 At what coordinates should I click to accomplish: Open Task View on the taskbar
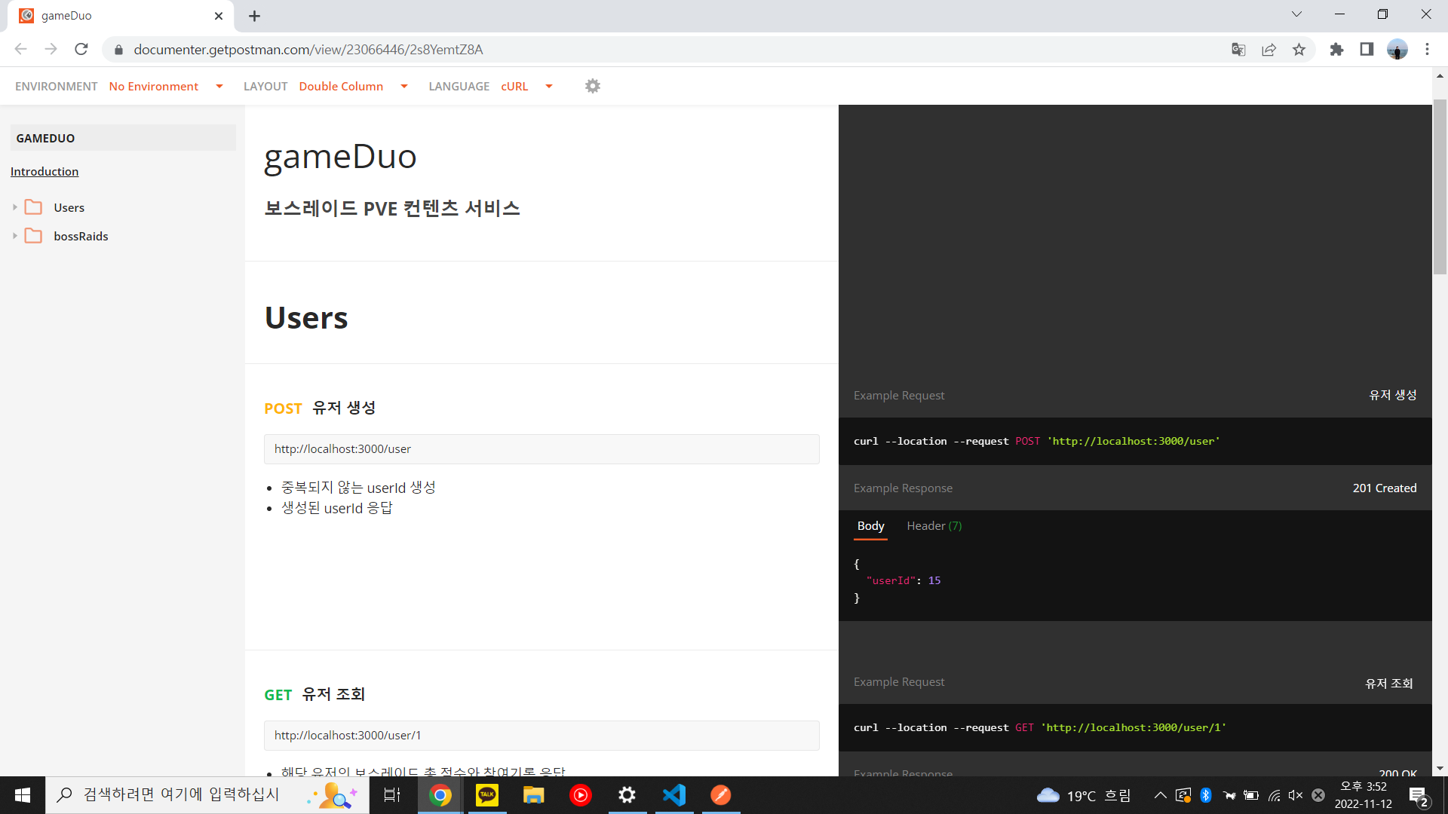(x=392, y=795)
